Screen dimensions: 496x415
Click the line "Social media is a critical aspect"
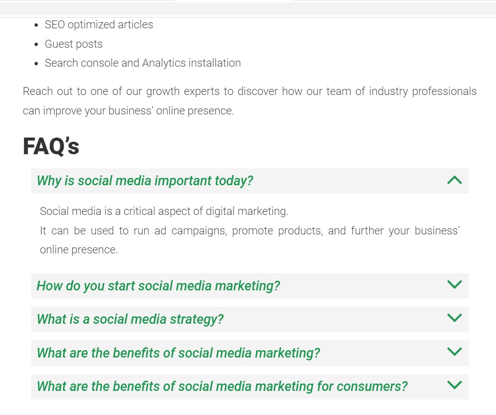click(164, 211)
